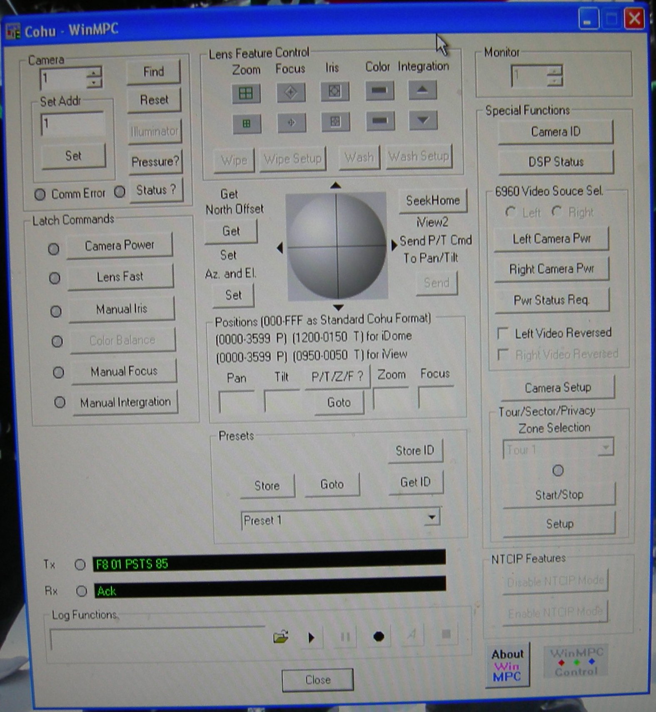Click Setup in Tour/Sector/Privacy group
656x712 pixels.
pos(560,524)
